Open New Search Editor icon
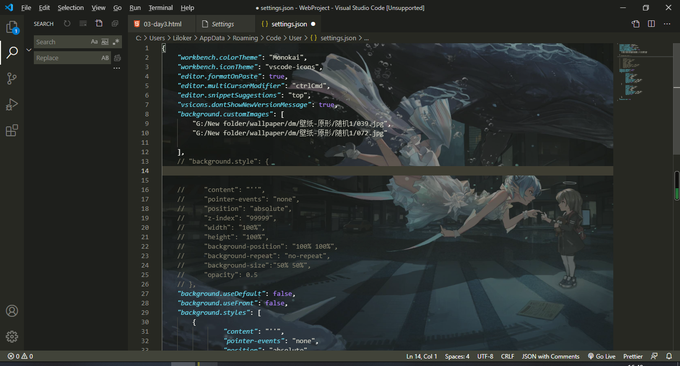The image size is (680, 366). 99,23
